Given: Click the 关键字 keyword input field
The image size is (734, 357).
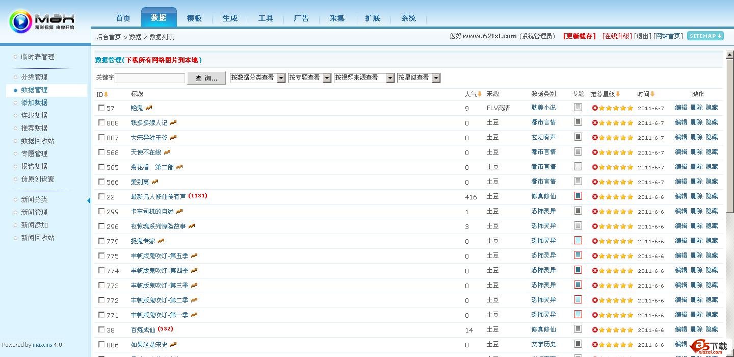Looking at the screenshot, I should click(x=150, y=78).
